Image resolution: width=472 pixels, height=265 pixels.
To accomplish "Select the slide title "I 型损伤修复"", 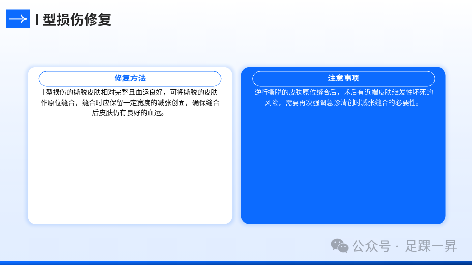I will [x=73, y=20].
